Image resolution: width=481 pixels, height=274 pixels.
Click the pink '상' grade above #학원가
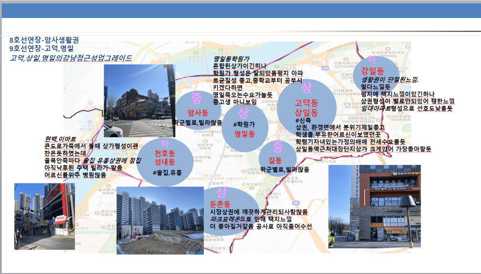click(x=243, y=113)
